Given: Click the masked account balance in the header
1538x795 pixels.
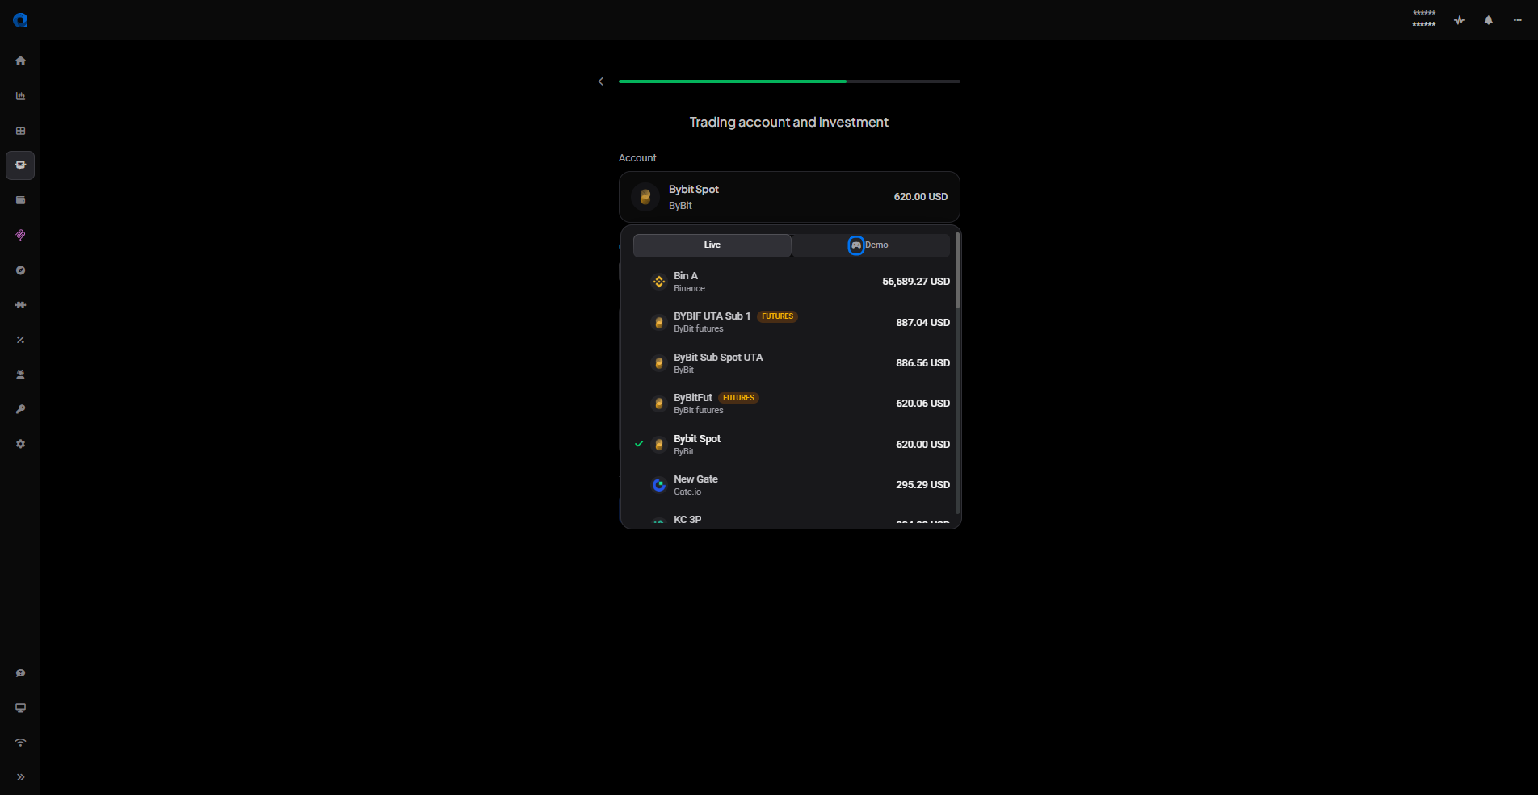Looking at the screenshot, I should (x=1424, y=19).
